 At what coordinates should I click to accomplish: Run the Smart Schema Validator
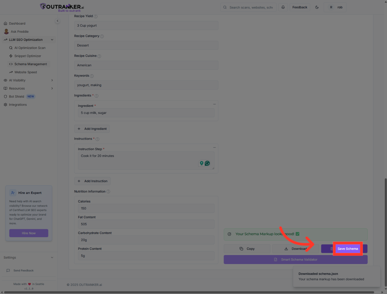(x=296, y=259)
